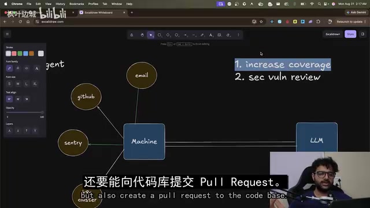Bookmark page with the star icon
The height and width of the screenshot is (208, 370).
[x=261, y=22]
